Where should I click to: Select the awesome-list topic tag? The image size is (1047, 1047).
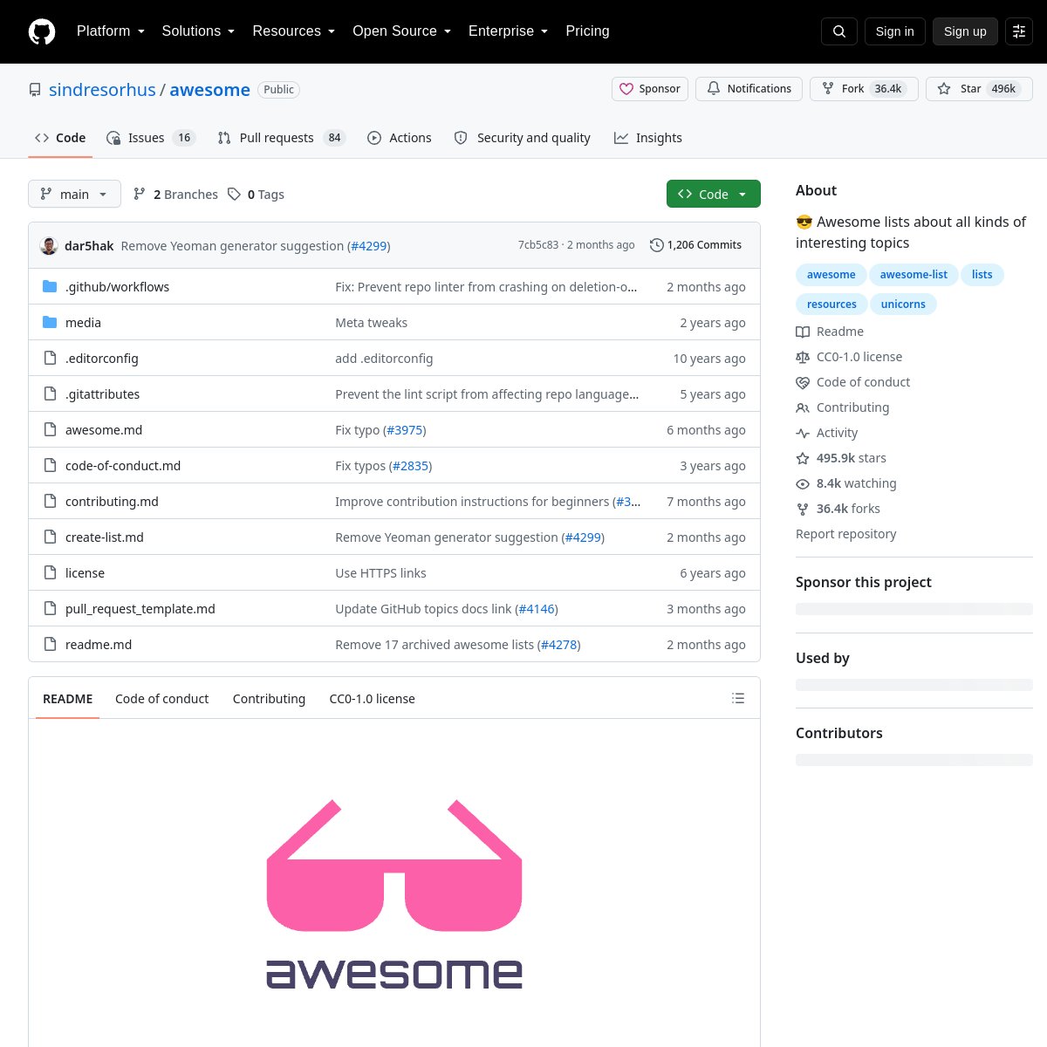914,275
